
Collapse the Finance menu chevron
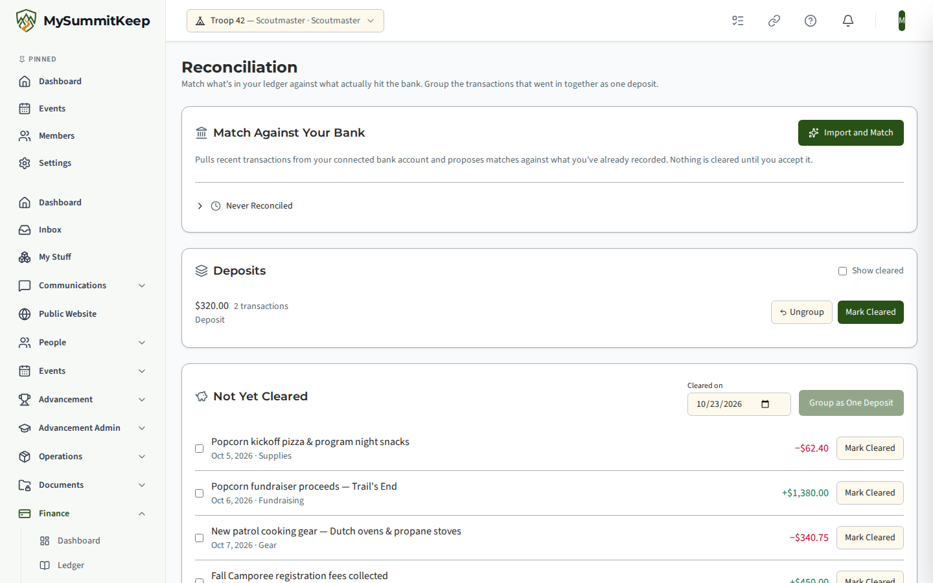pyautogui.click(x=142, y=513)
